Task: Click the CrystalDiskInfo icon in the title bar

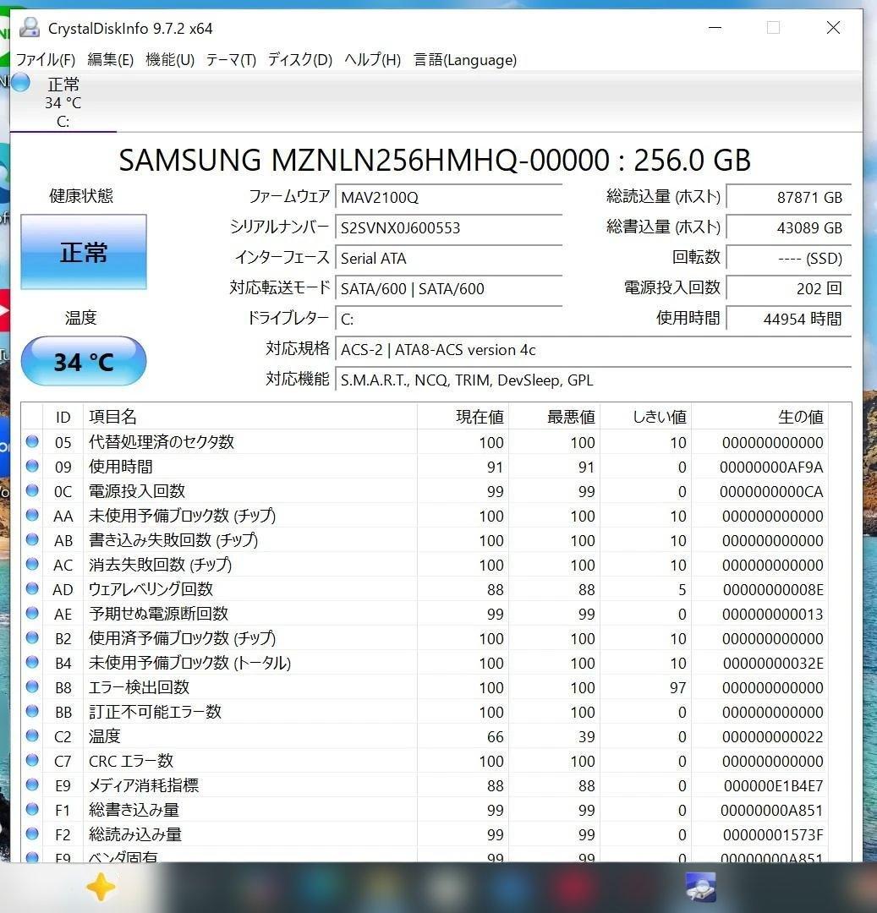Action: coord(28,27)
